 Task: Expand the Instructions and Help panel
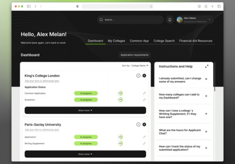[x=207, y=66]
